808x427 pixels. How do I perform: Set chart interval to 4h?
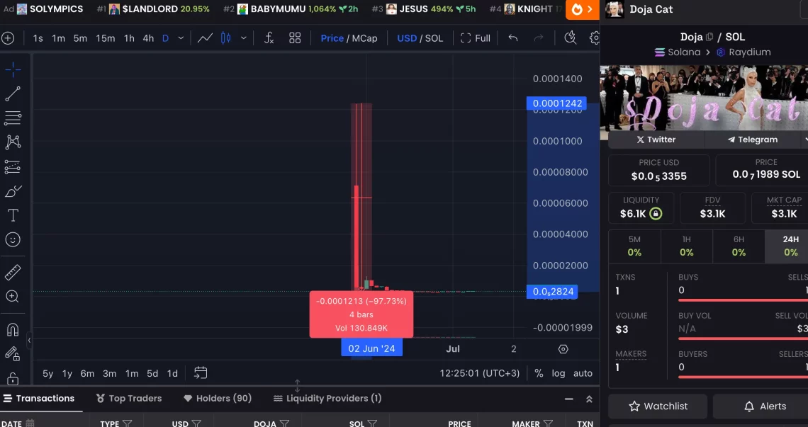coord(148,38)
